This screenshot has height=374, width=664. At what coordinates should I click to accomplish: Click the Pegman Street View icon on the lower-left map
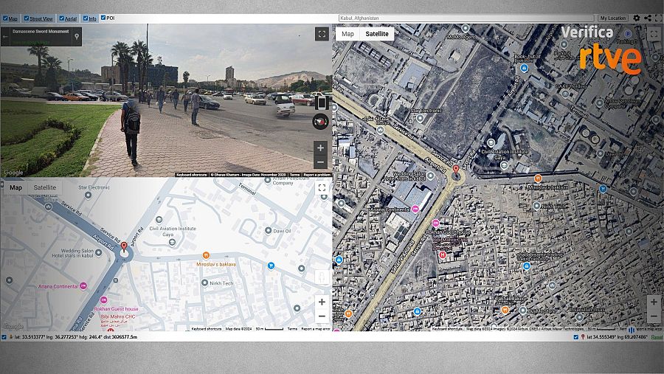click(x=322, y=277)
